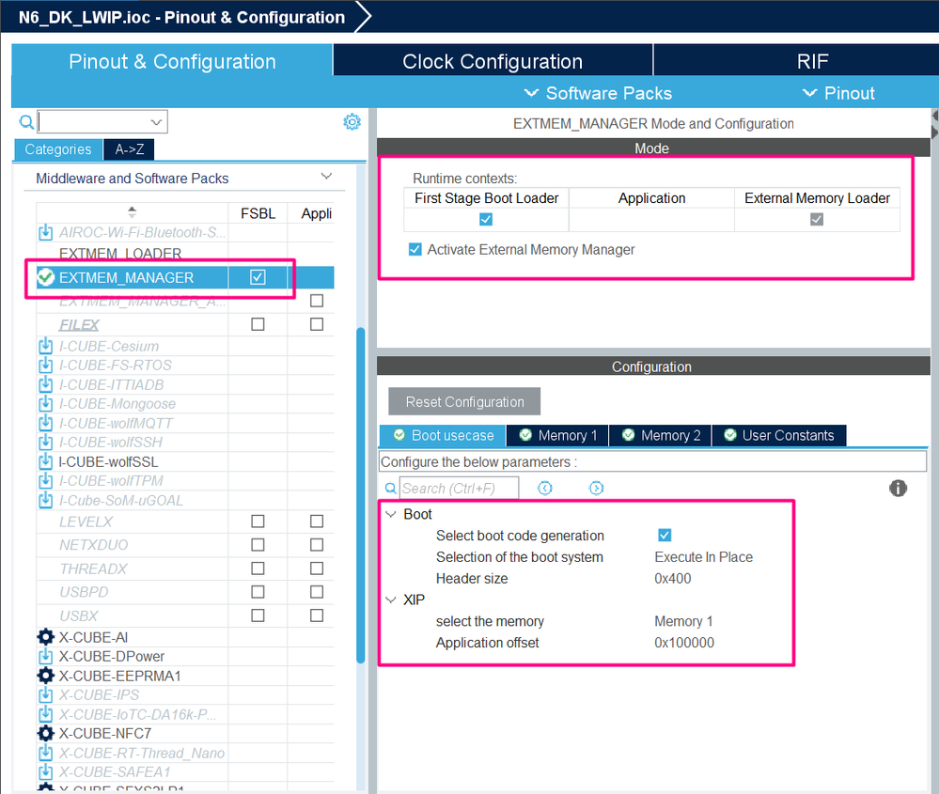Click gear icon beside X-CUBE-AI

45,636
